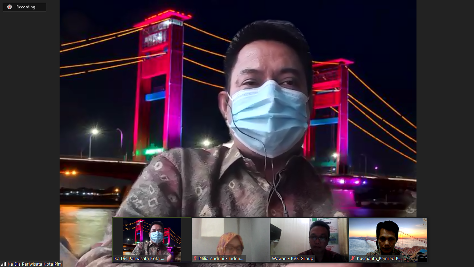This screenshot has width=474, height=267.
Task: Click the bottom-left Ka Dis Pariwisata Kota Plm label
Action: [x=35, y=264]
